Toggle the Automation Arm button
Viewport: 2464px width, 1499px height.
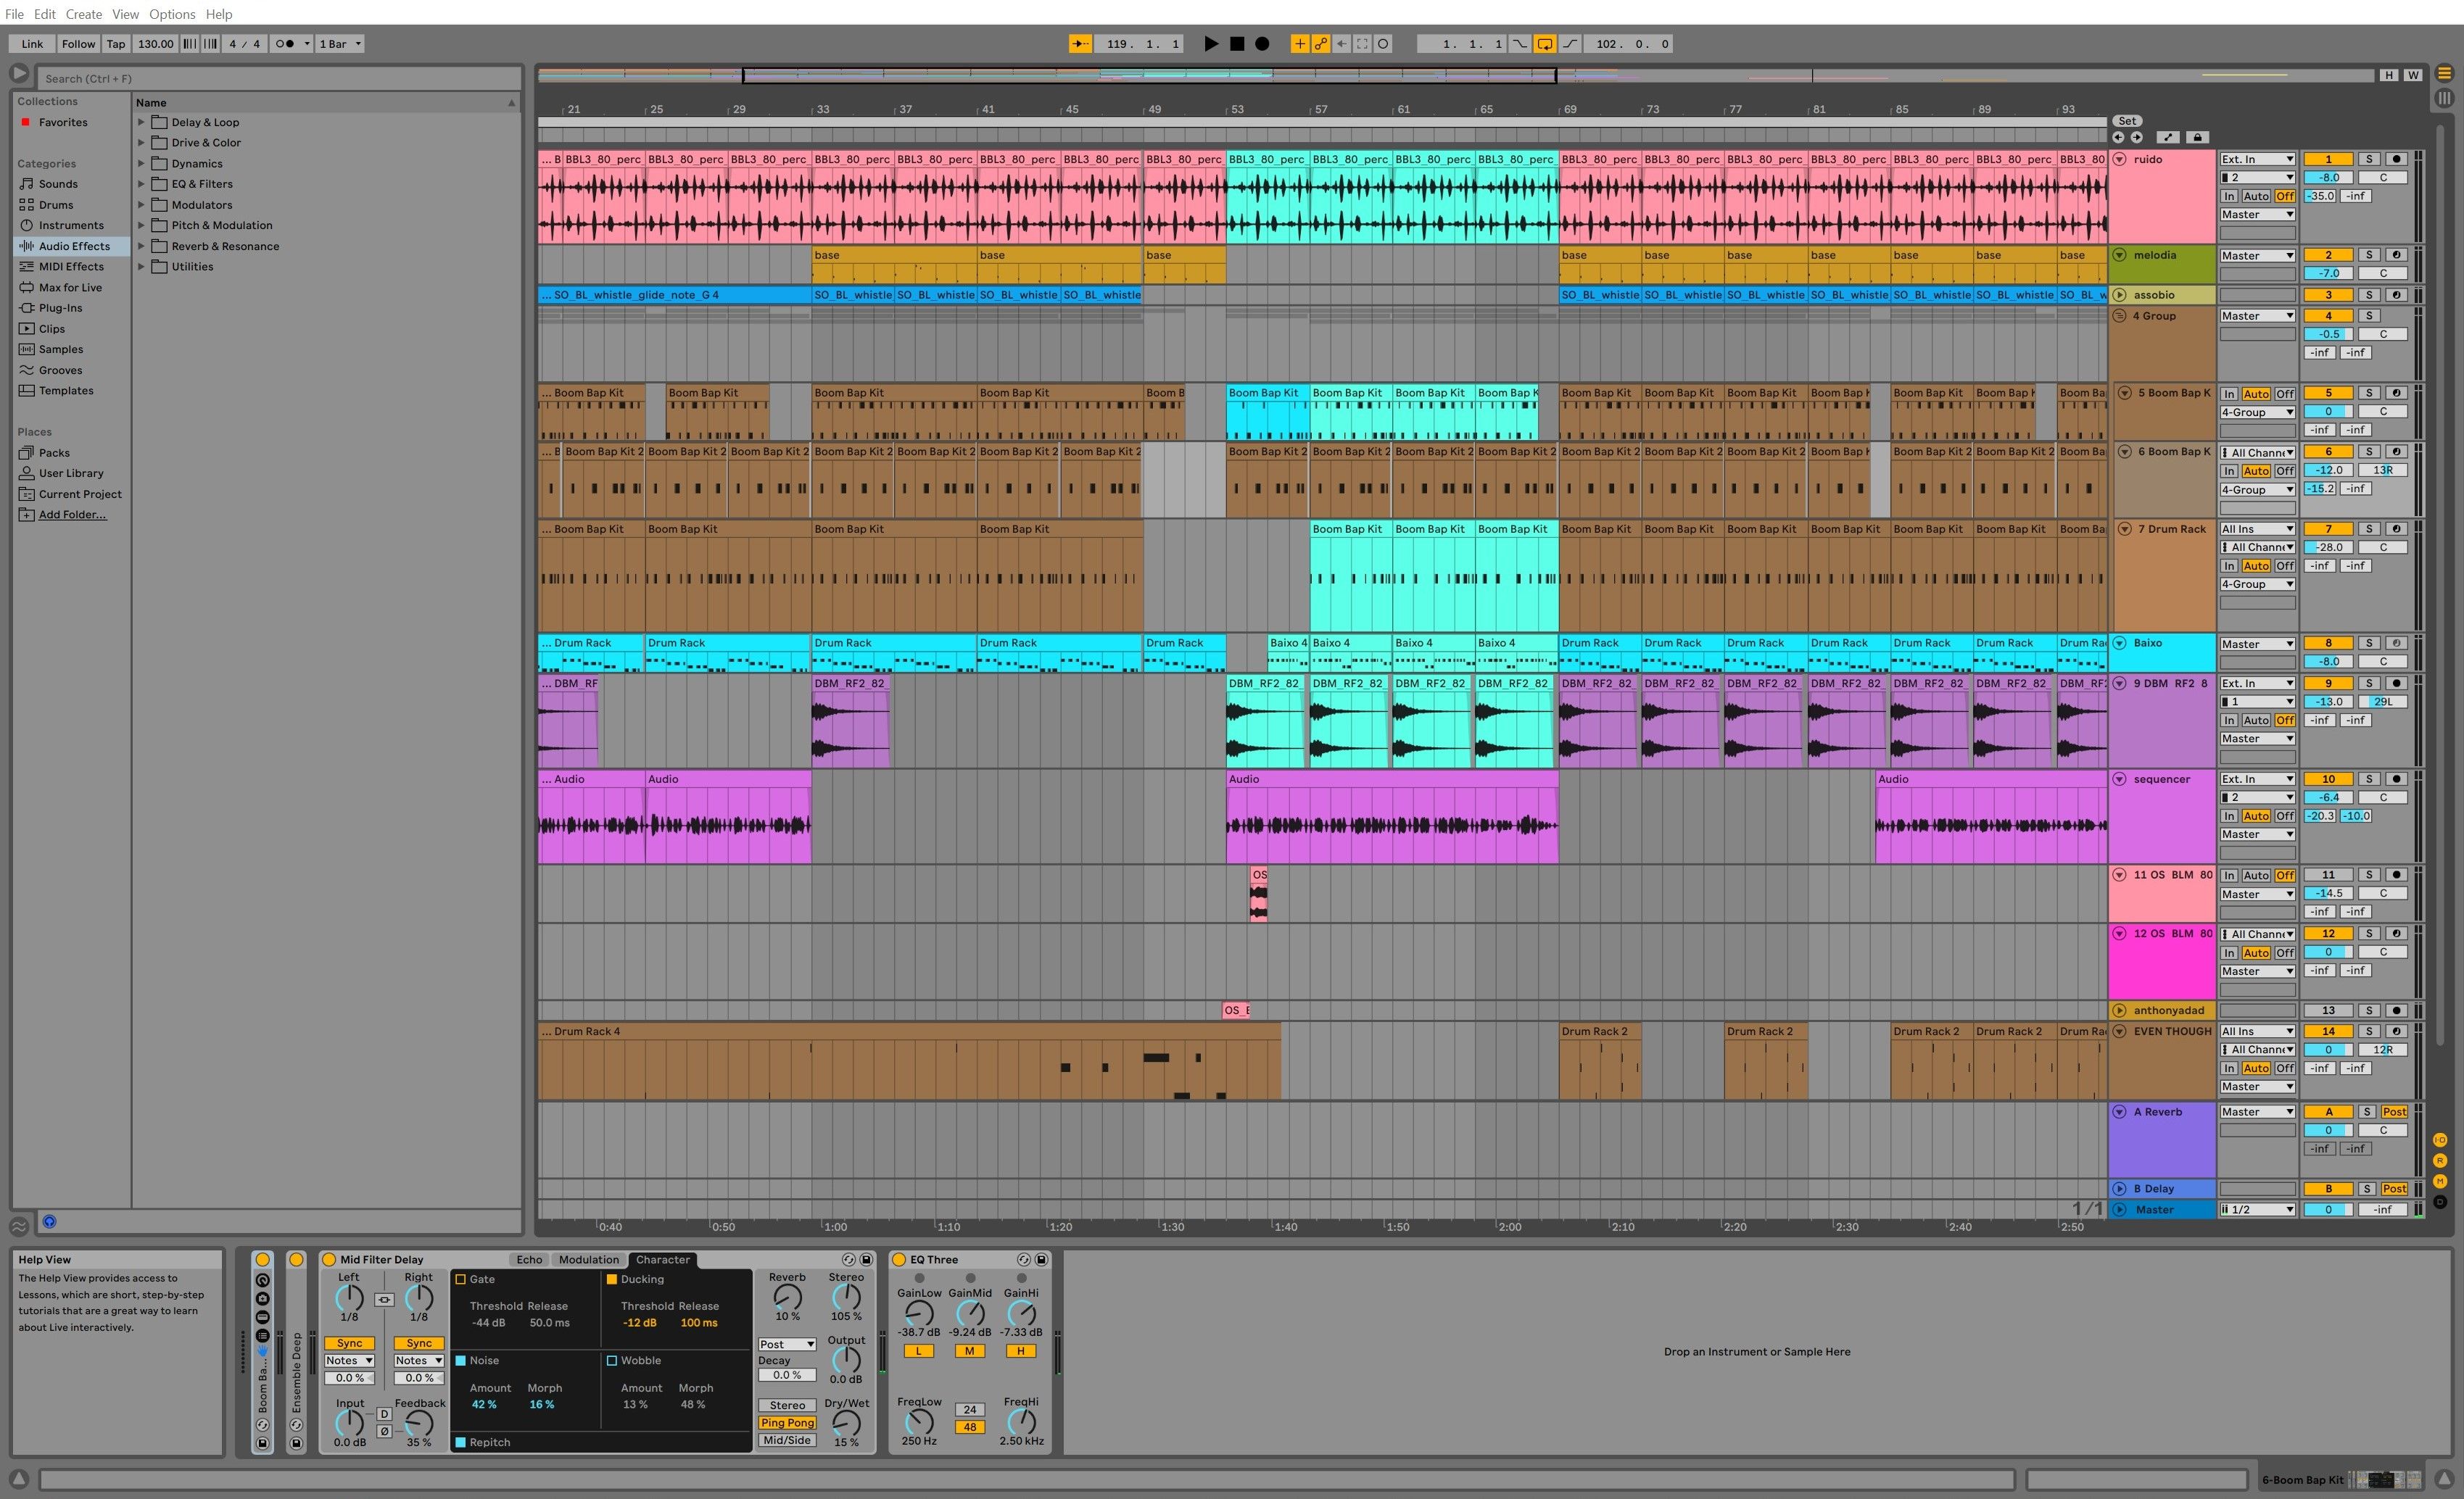click(x=1321, y=44)
